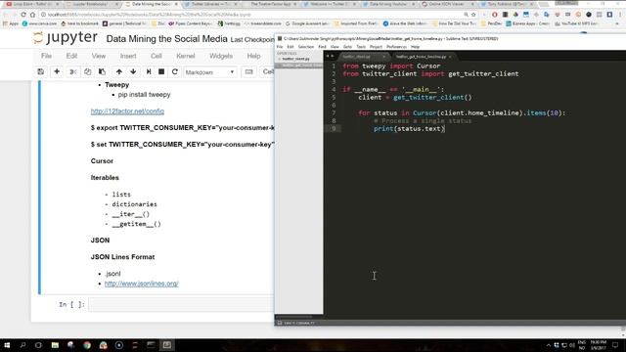Open Windows taskbar search
The width and height of the screenshot is (626, 352).
click(22, 345)
